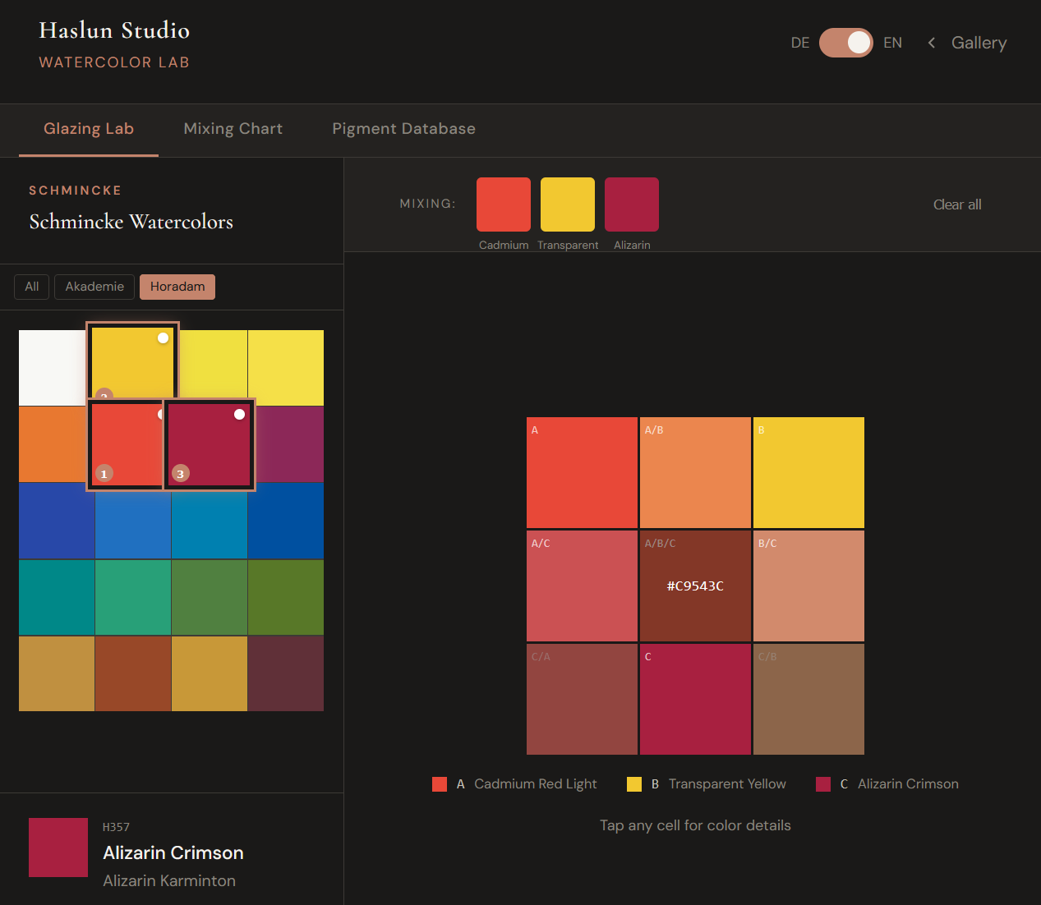Open the A/B/C center mix cell
This screenshot has height=905, width=1041.
[x=695, y=586]
